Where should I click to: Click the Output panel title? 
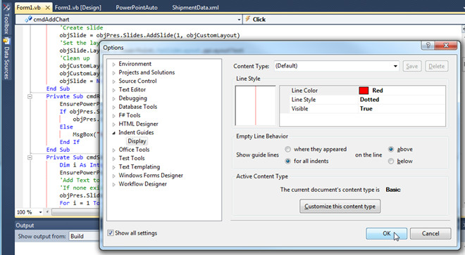pyautogui.click(x=25, y=225)
